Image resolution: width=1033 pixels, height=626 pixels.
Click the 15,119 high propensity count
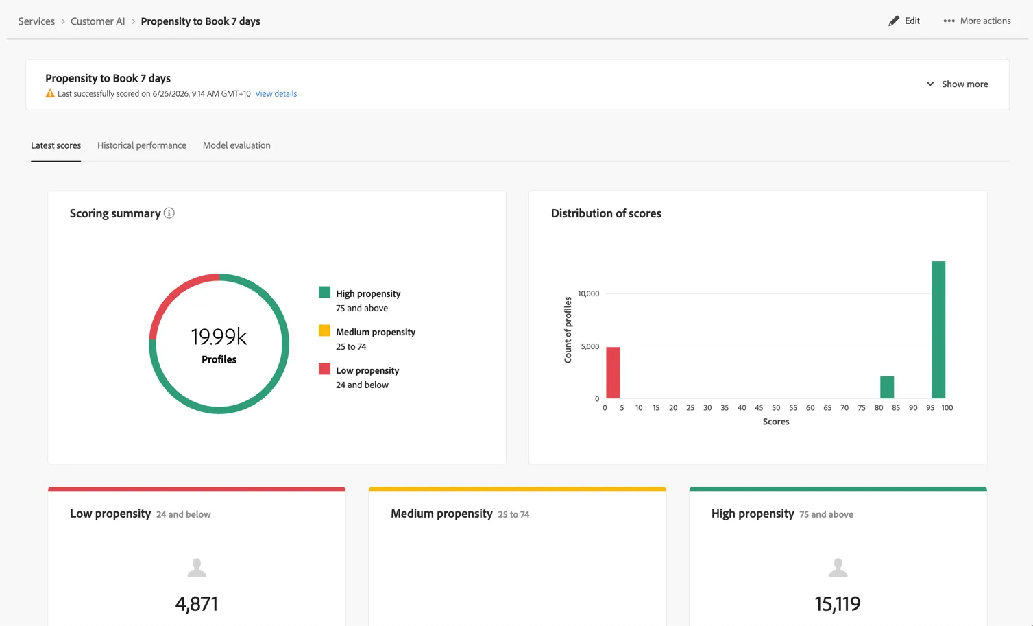click(x=838, y=603)
